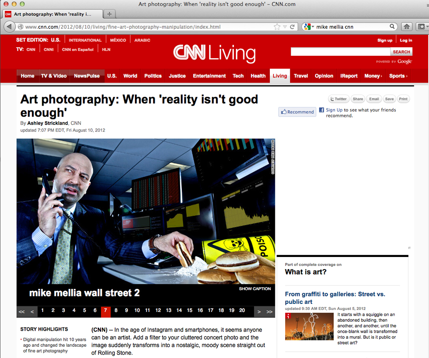
Task: Open the browser home page icon
Action: 406,26
